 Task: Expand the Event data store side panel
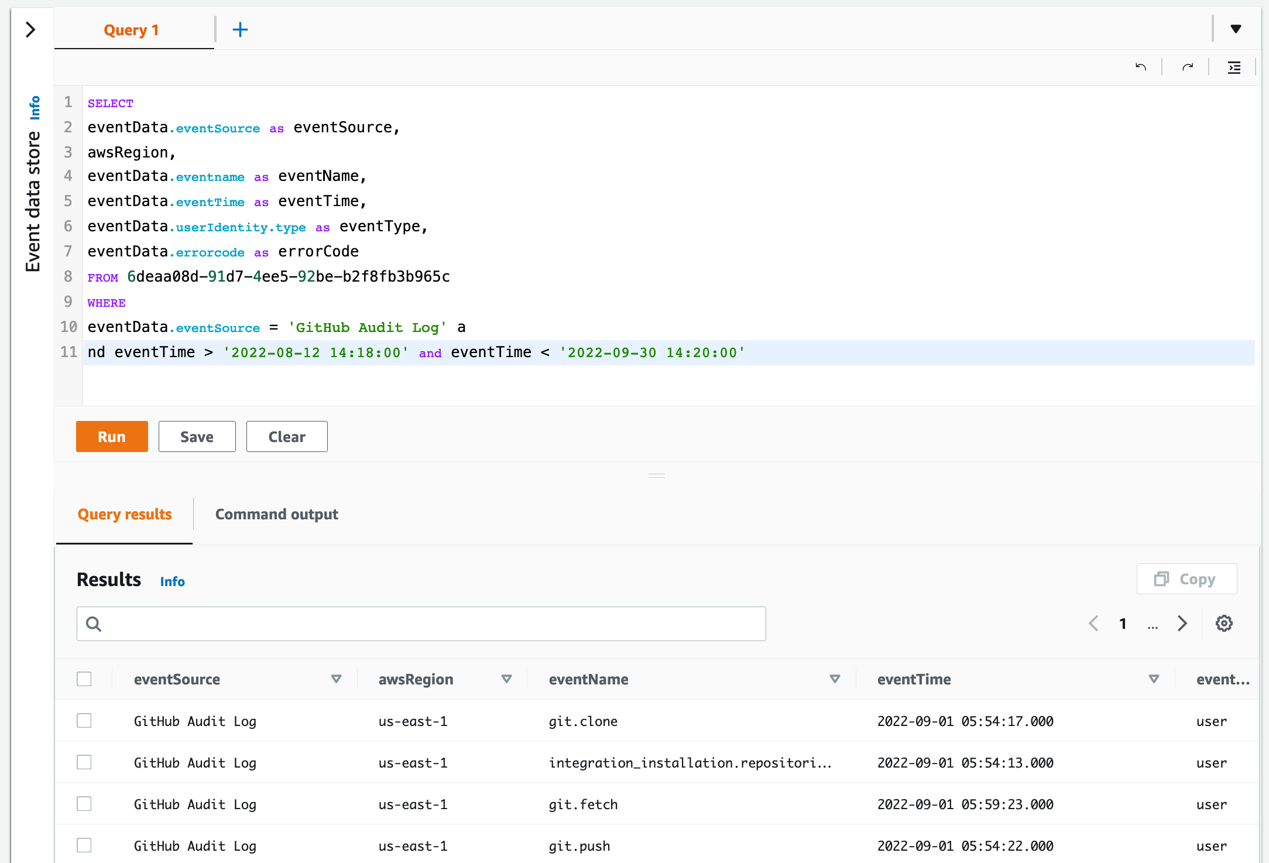31,29
